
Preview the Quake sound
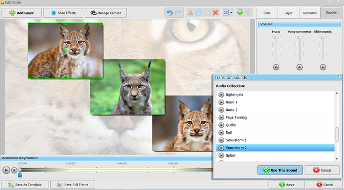point(221,125)
